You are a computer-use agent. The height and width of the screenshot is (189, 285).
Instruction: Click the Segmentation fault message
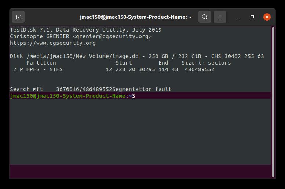142,89
